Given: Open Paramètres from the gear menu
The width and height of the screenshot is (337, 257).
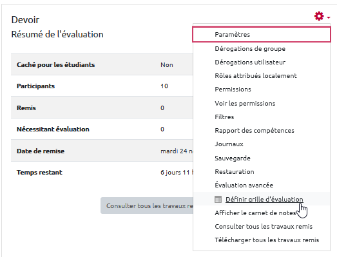Looking at the screenshot, I should [262, 34].
